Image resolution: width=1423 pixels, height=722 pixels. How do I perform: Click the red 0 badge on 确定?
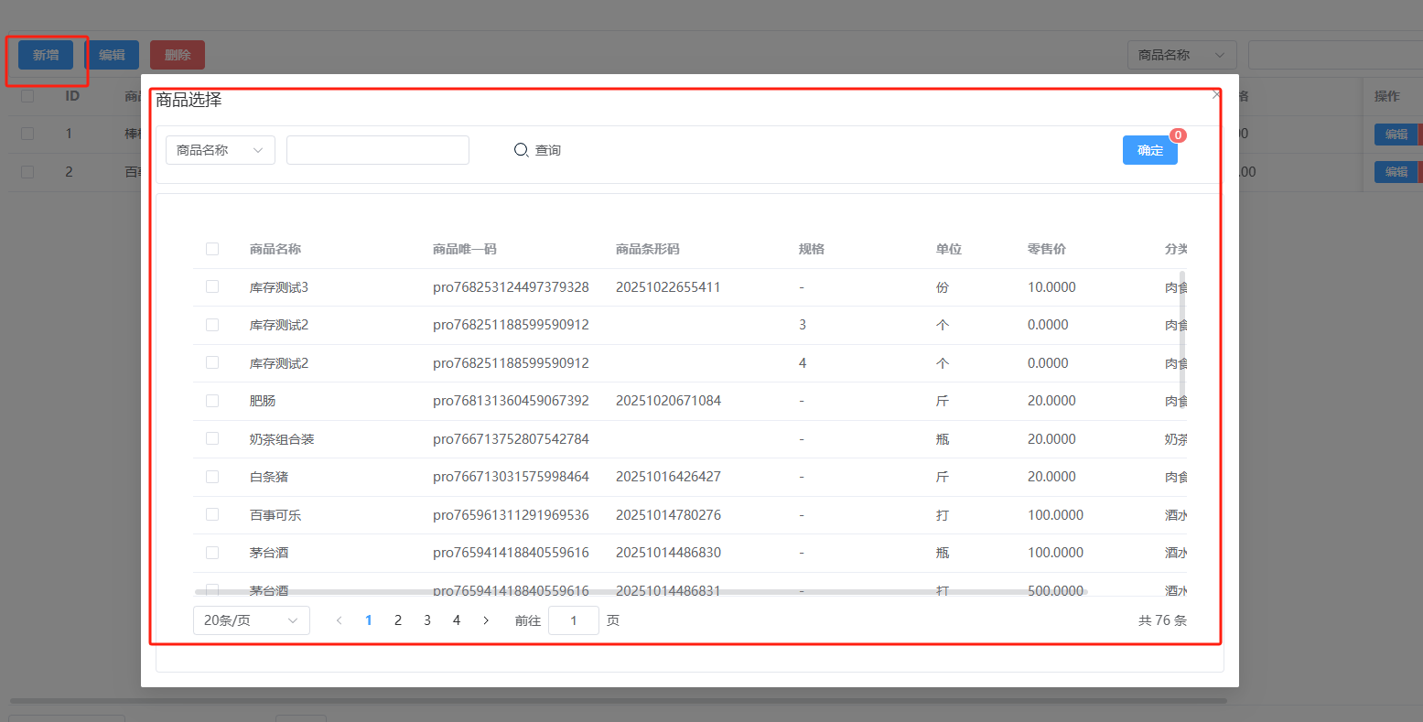(1178, 135)
